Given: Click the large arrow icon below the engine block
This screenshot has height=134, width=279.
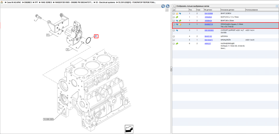Looking at the screenshot, I should (x=129, y=129).
